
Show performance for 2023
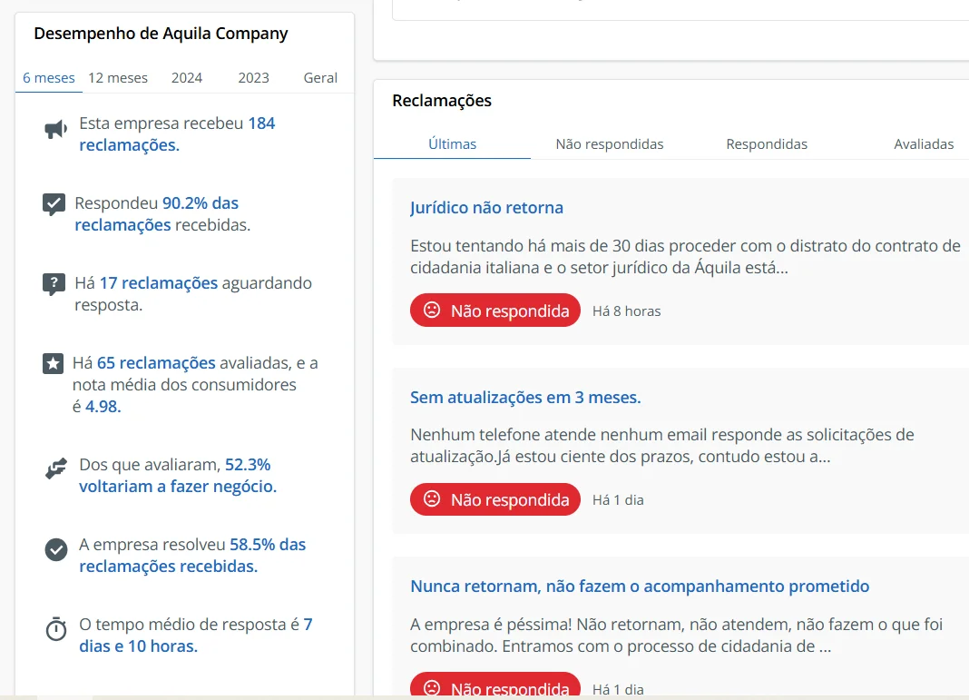pos(254,78)
